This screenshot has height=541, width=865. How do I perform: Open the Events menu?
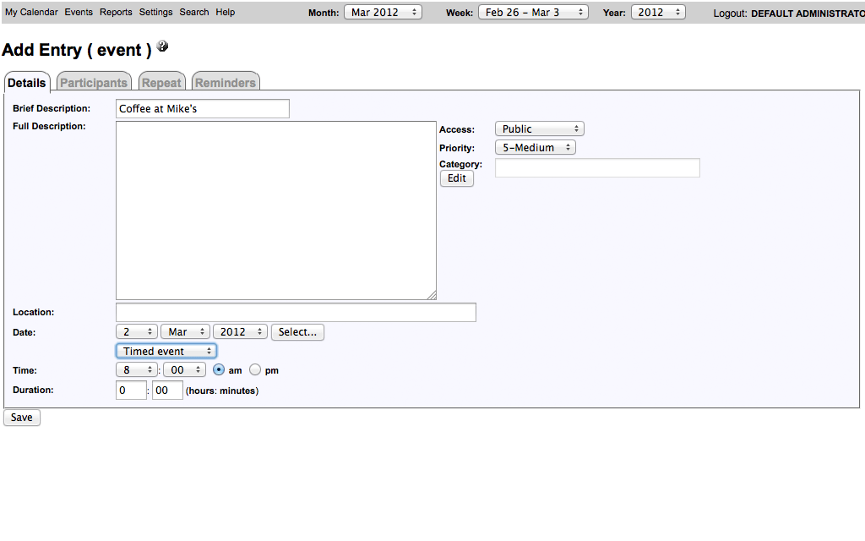[79, 13]
